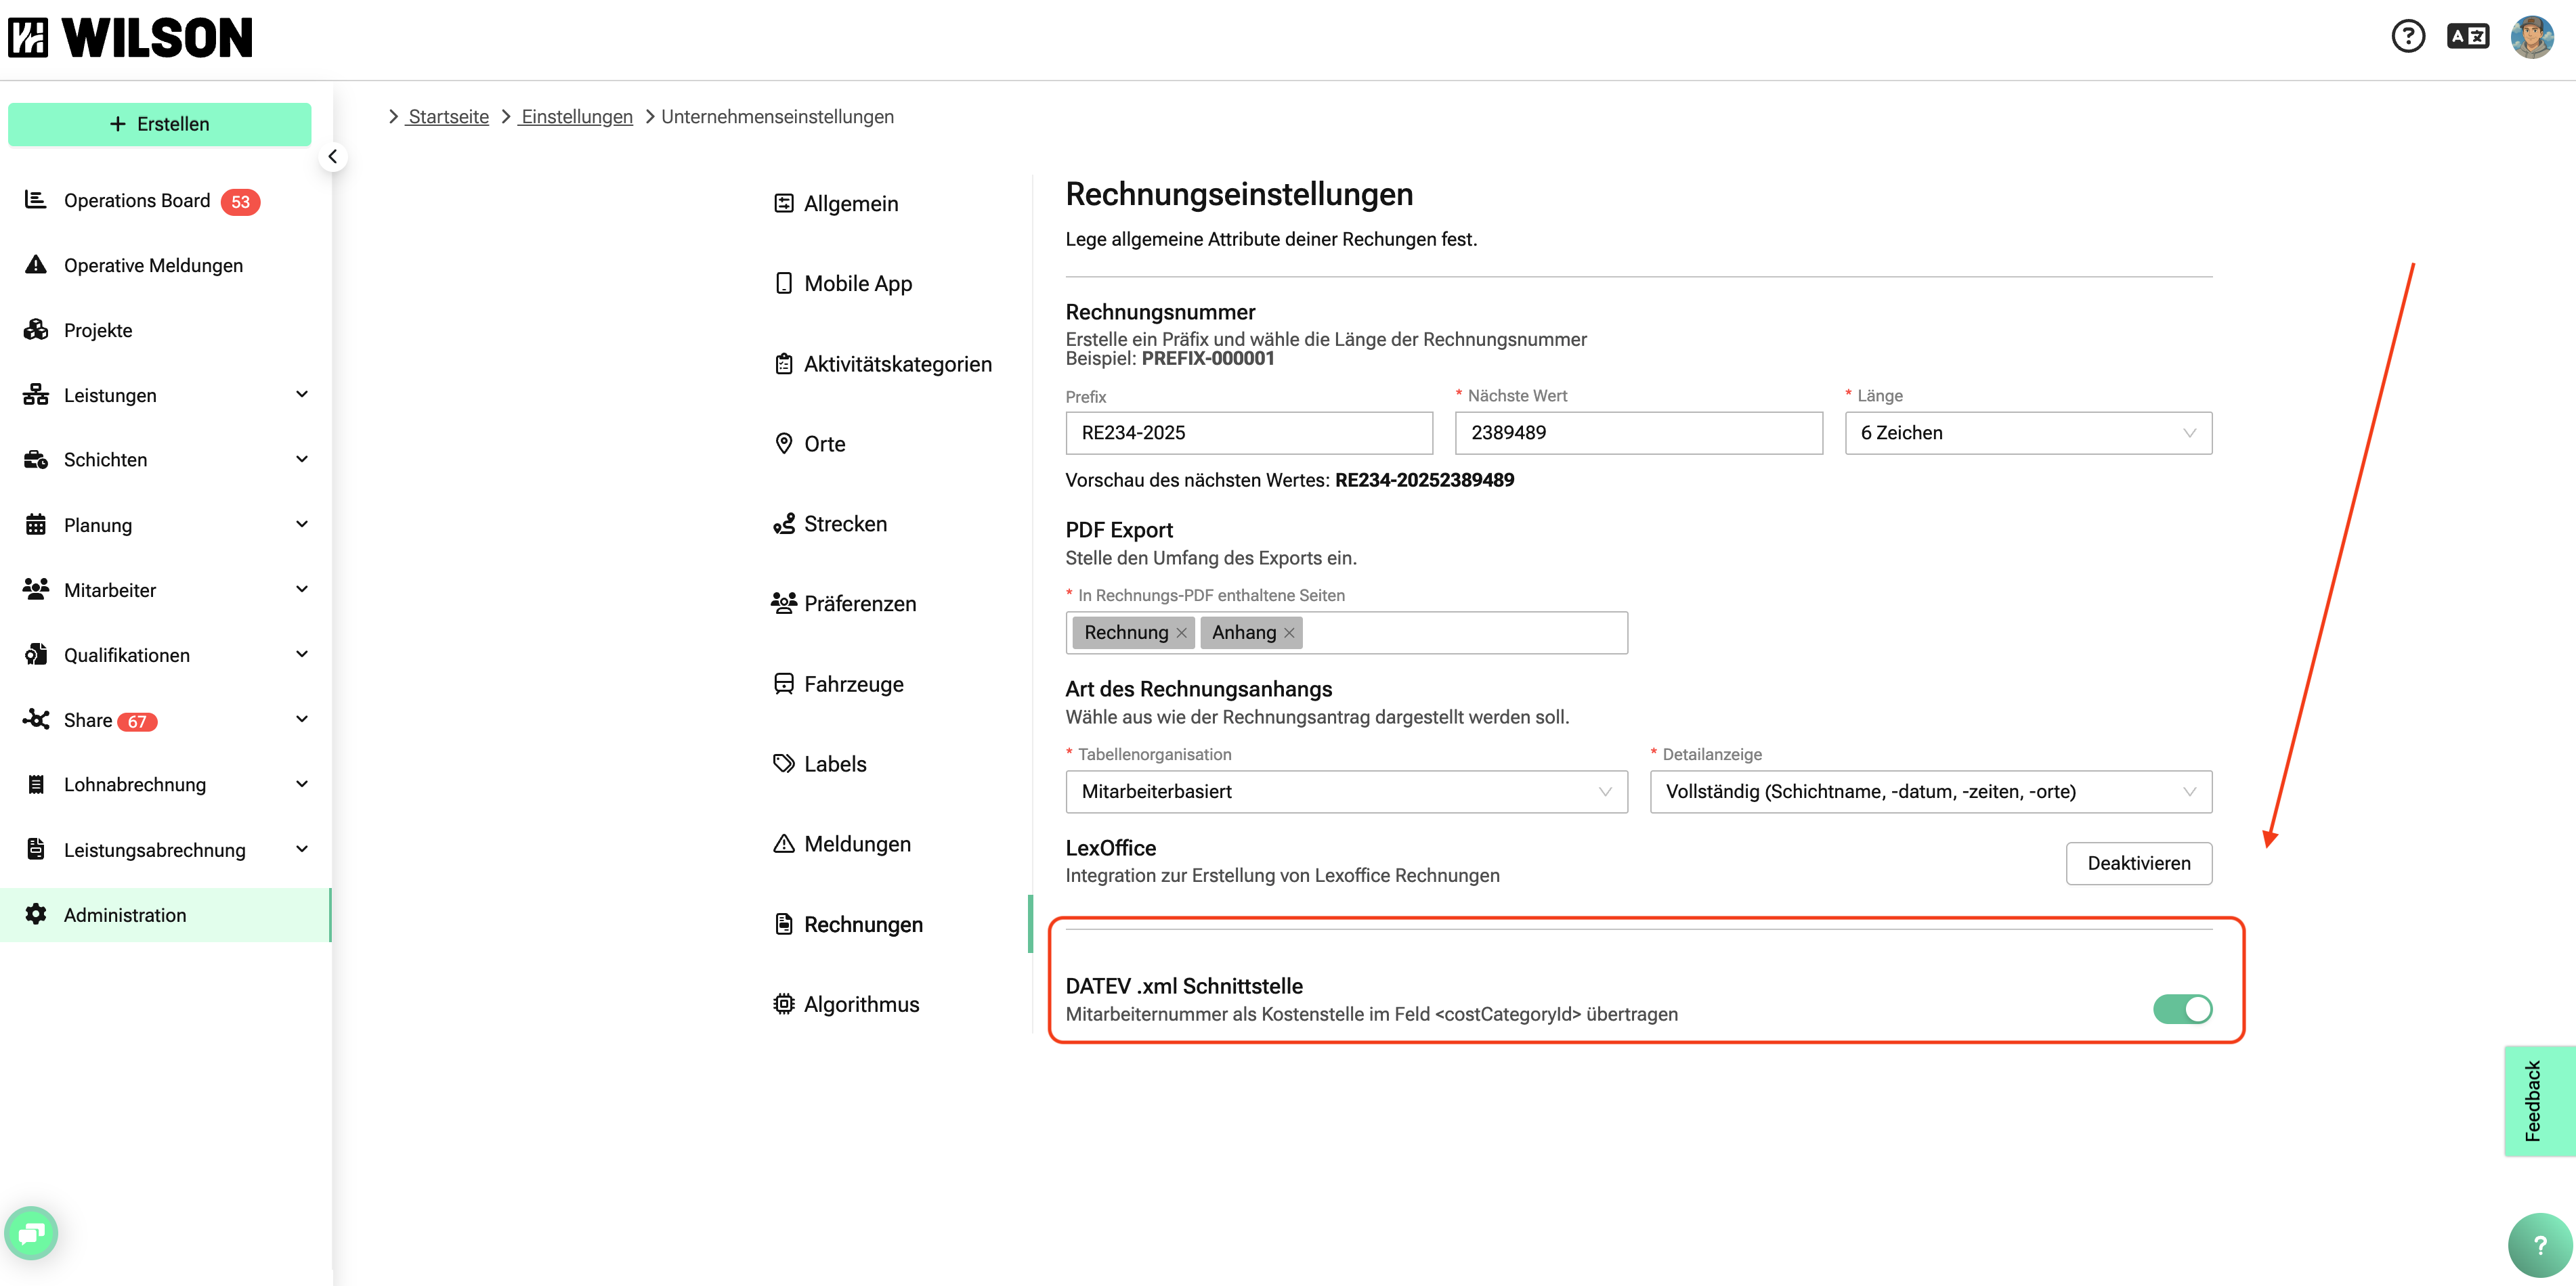Click the Operative Meldungen warning icon

coord(36,265)
